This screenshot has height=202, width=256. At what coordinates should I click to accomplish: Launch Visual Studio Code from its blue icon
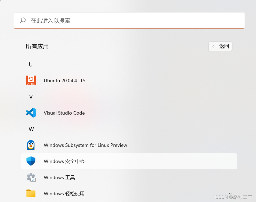(x=31, y=113)
